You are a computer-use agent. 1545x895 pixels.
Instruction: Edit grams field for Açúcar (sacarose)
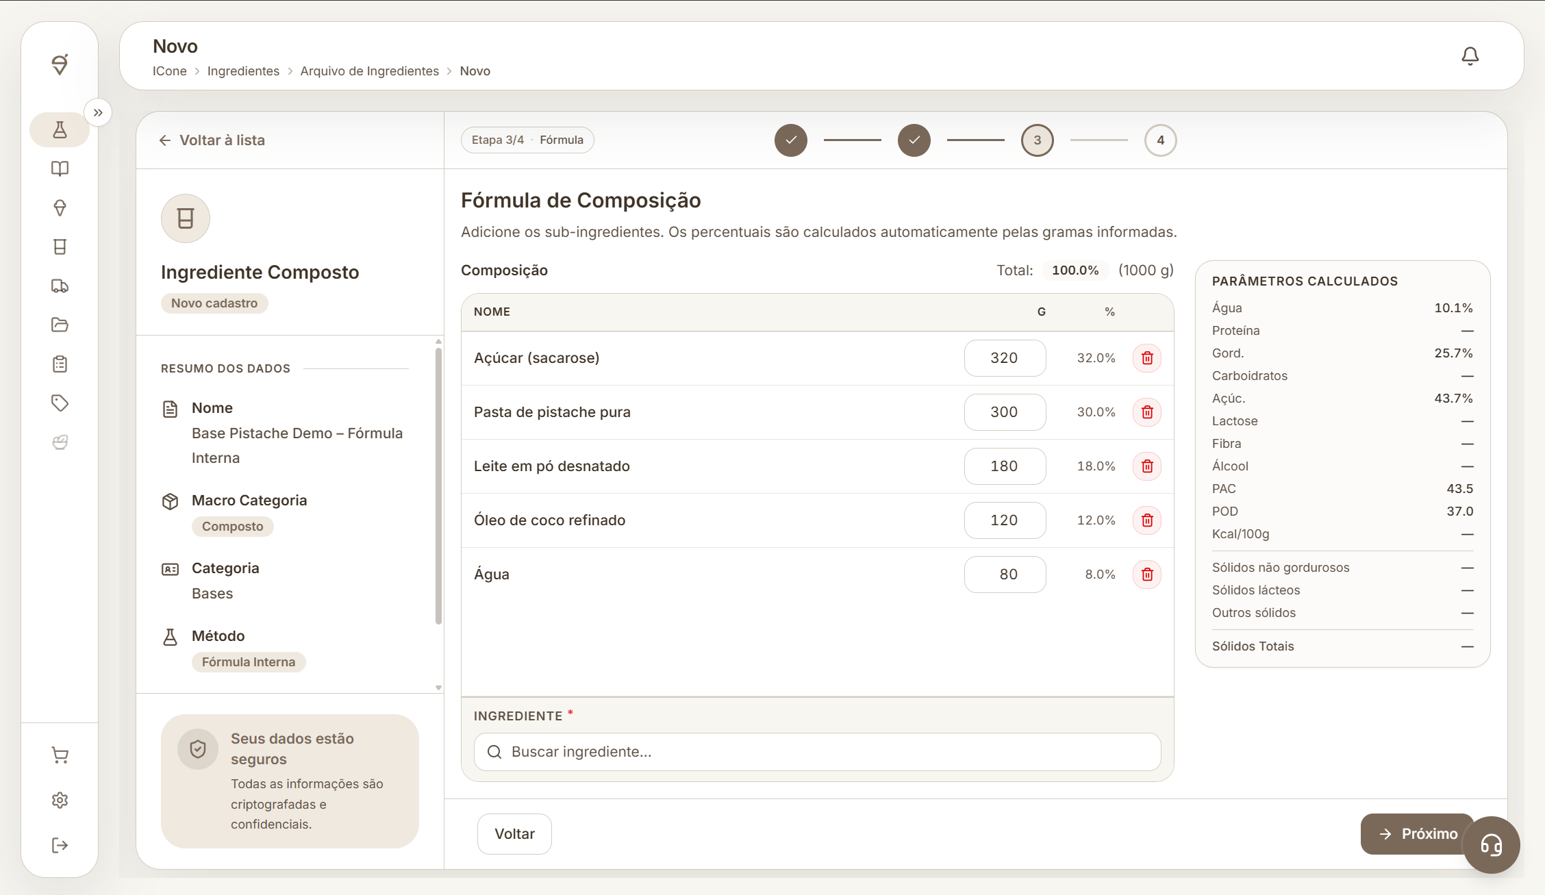pyautogui.click(x=1005, y=358)
